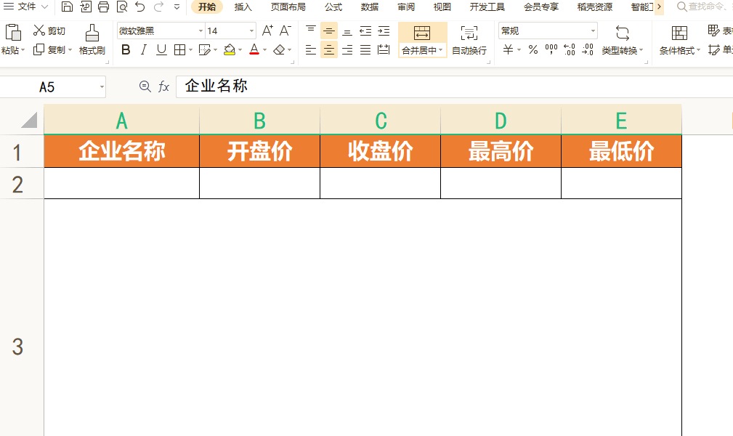The image size is (733, 436).
Task: Click the Print icon in quick access bar
Action: 103,7
